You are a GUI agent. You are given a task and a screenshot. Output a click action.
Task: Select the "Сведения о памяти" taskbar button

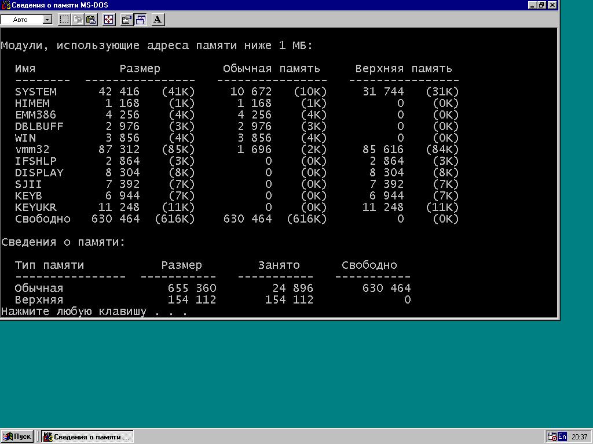(x=87, y=436)
